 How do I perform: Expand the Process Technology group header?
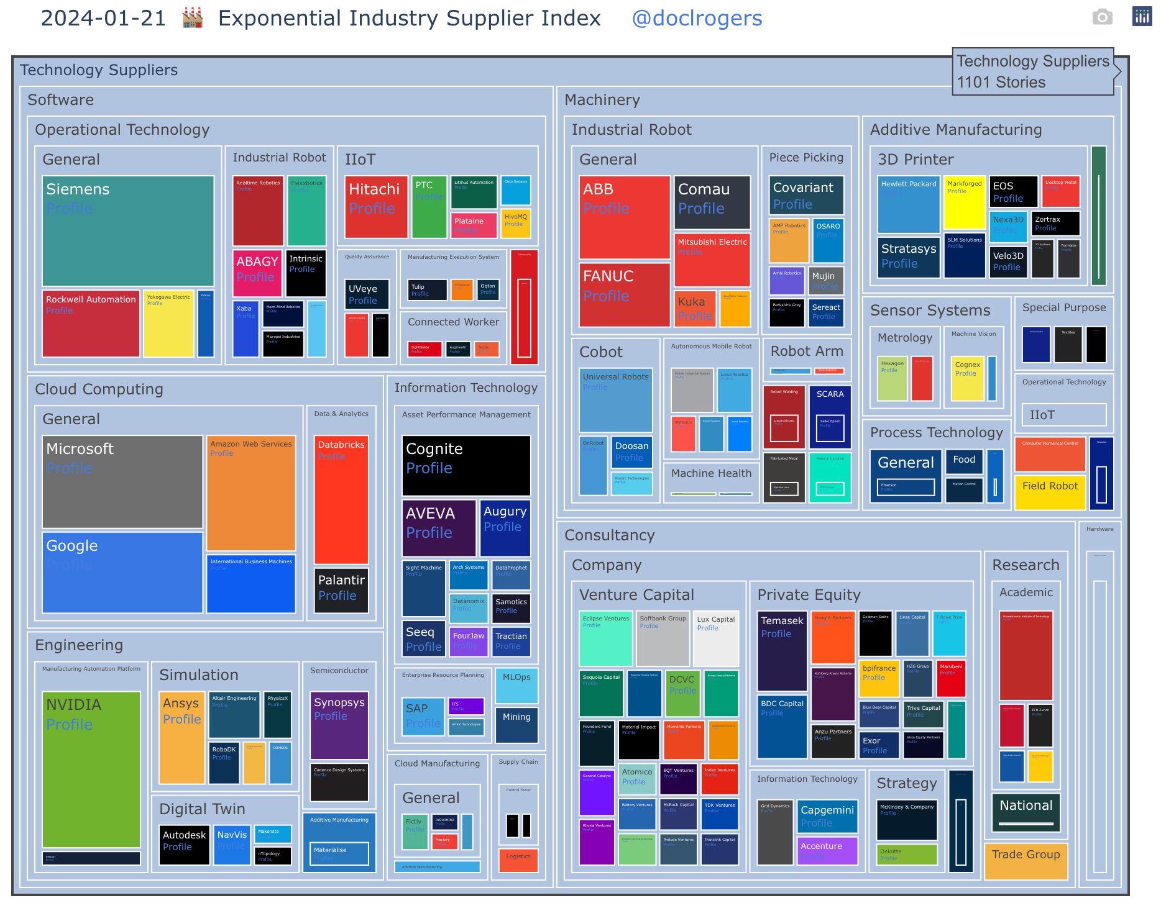(x=936, y=433)
